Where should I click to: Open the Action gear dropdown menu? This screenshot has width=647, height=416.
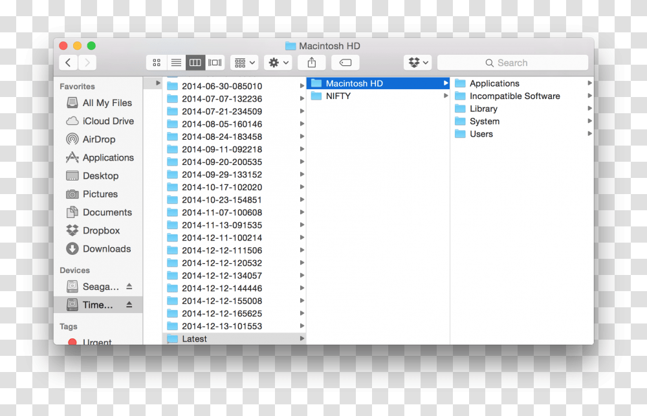[x=279, y=63]
